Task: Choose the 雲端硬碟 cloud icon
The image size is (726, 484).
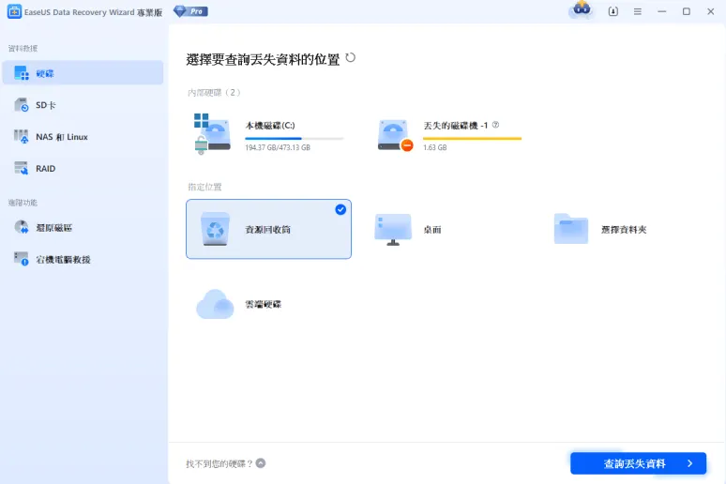Action: 215,304
